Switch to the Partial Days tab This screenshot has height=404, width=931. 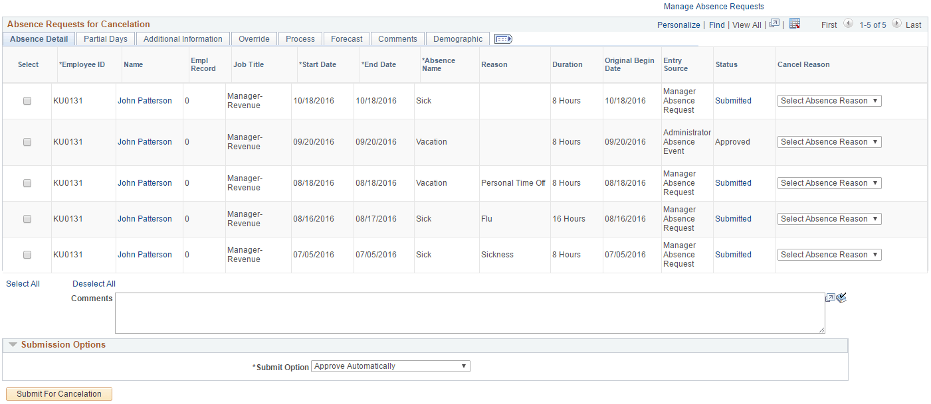tap(105, 38)
